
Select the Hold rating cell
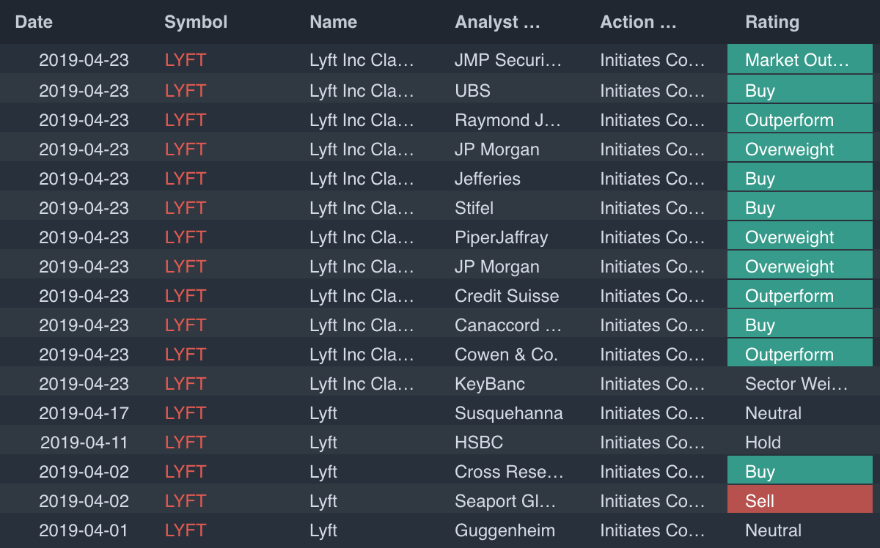[763, 443]
